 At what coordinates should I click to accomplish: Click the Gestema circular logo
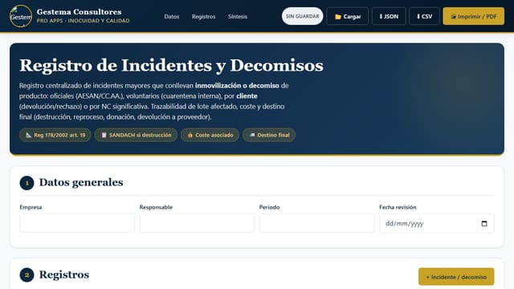(x=21, y=16)
